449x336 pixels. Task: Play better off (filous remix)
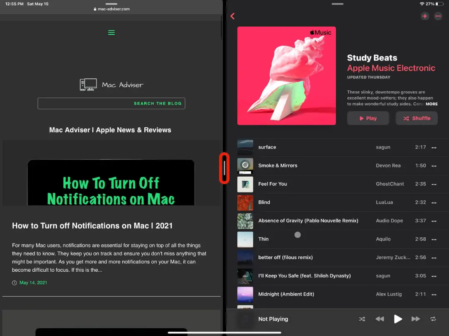point(286,258)
